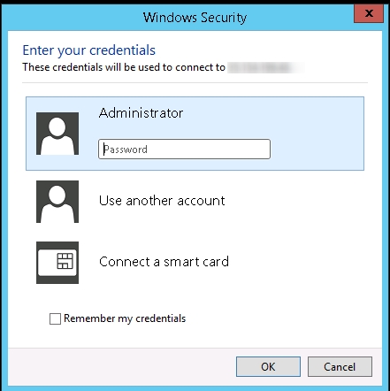Click the blurred server address after connect to
Viewport: 390px width, 391px height.
pyautogui.click(x=266, y=67)
